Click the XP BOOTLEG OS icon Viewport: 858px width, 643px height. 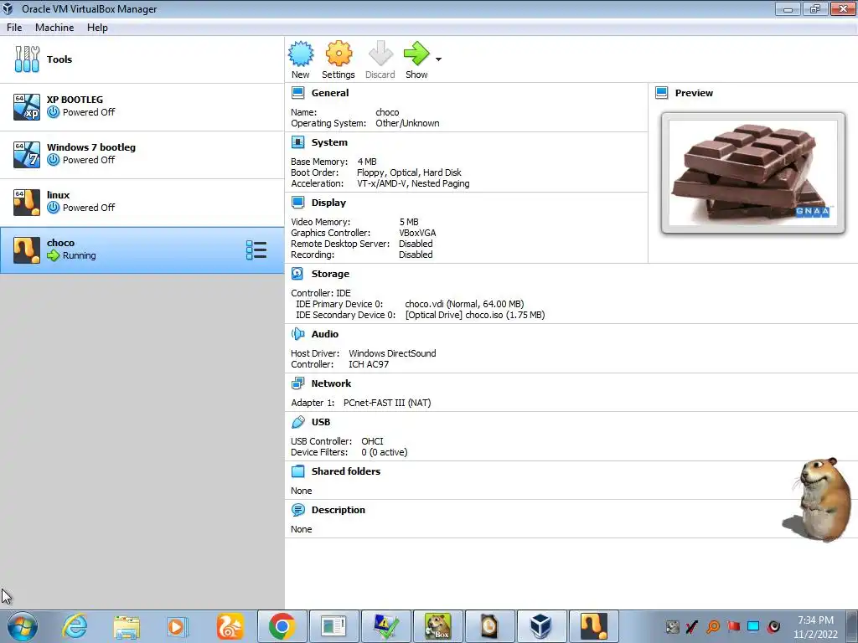click(27, 106)
